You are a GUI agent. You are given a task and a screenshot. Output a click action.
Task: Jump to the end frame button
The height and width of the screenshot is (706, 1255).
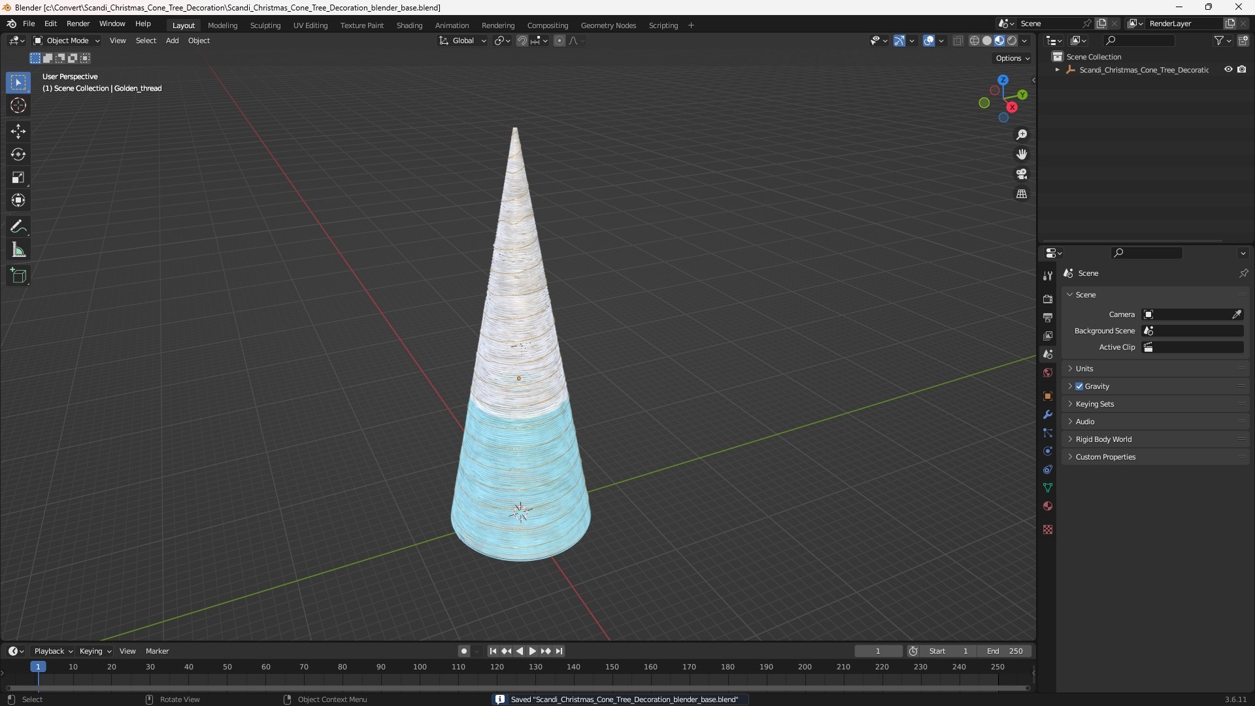(x=559, y=651)
